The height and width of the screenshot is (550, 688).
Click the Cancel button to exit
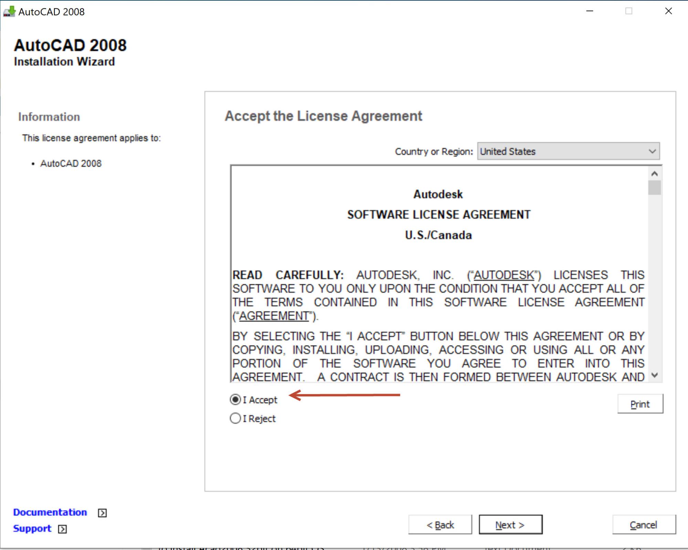tap(643, 524)
